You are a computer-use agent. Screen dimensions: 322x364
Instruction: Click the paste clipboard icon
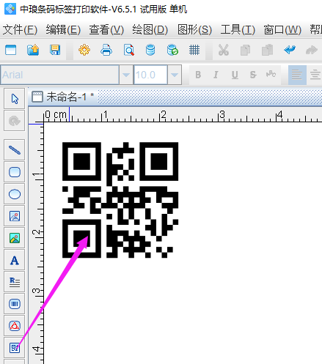tap(267, 50)
